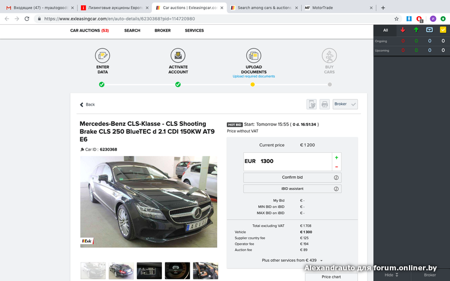Show info icon for iBID assistant
450x281 pixels.
tap(336, 189)
